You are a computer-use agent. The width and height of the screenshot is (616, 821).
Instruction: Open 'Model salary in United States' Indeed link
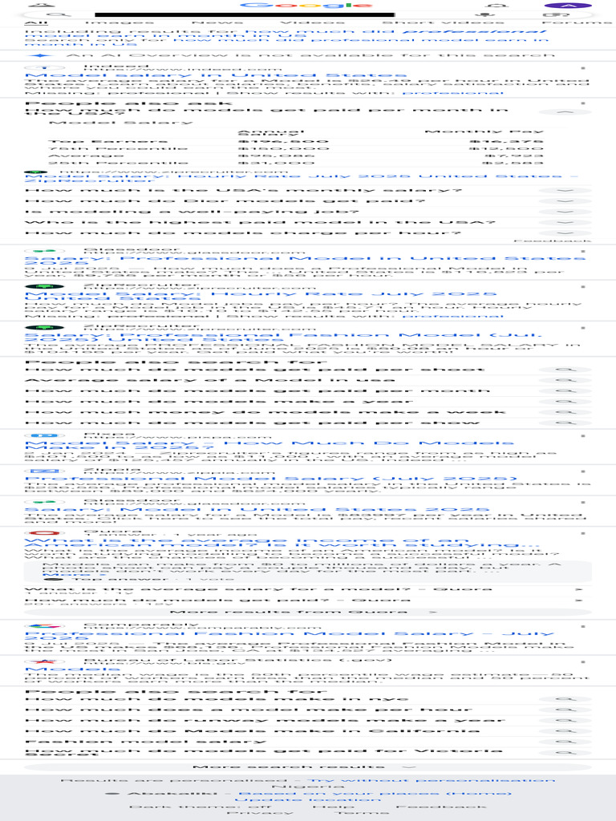[216, 76]
